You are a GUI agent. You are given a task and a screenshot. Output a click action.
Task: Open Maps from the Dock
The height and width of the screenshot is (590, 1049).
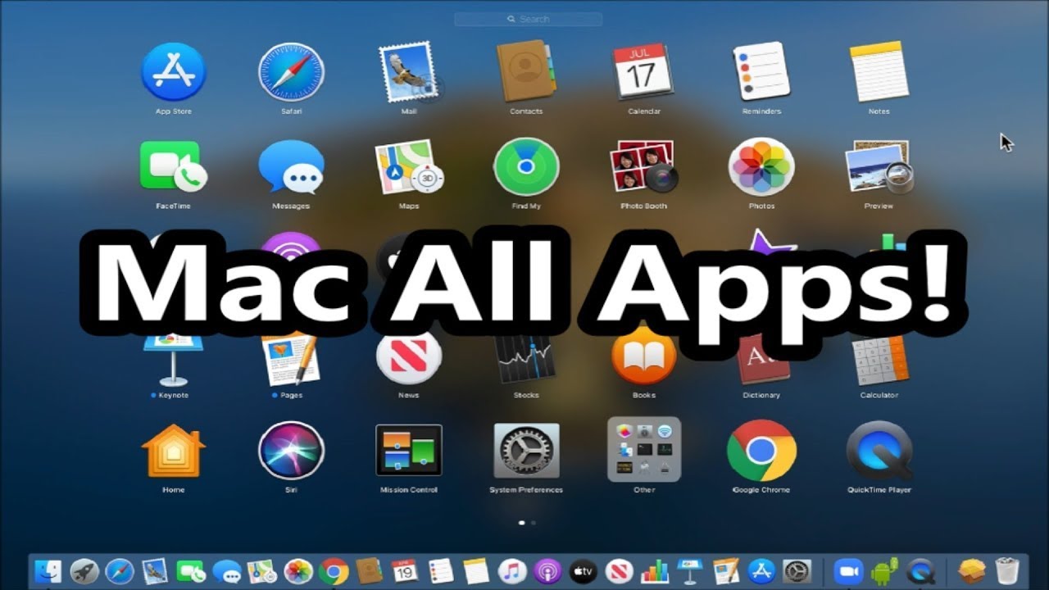pos(262,570)
